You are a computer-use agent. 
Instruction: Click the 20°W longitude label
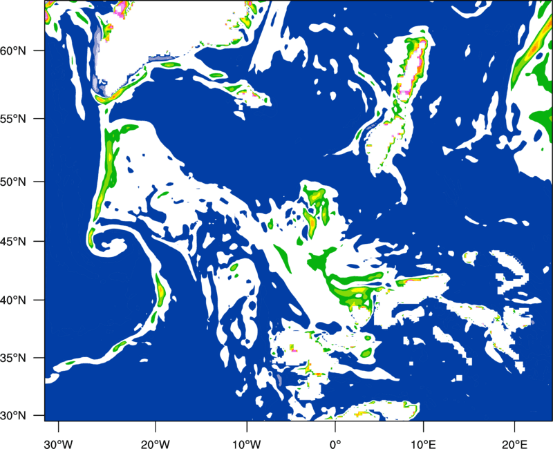point(155,444)
